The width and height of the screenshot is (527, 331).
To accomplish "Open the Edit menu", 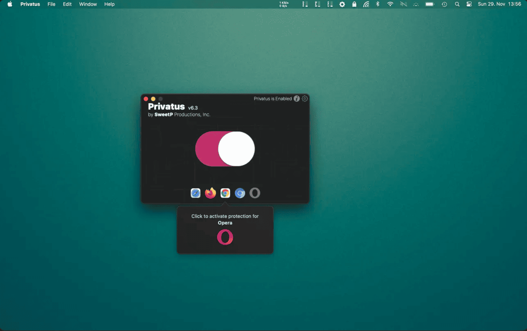I will 67,4.
